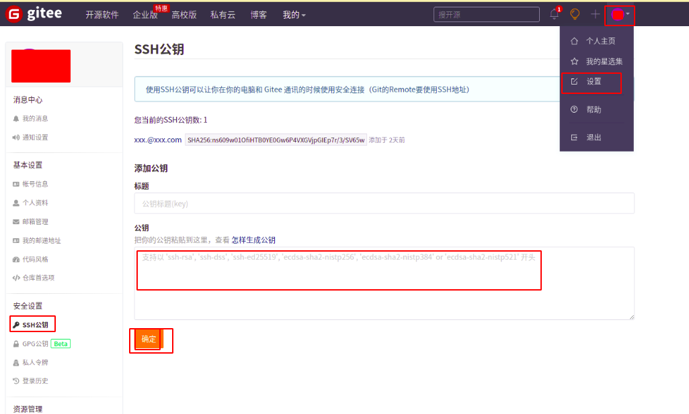
Task: Open the 开源软件 menu item
Action: [102, 14]
